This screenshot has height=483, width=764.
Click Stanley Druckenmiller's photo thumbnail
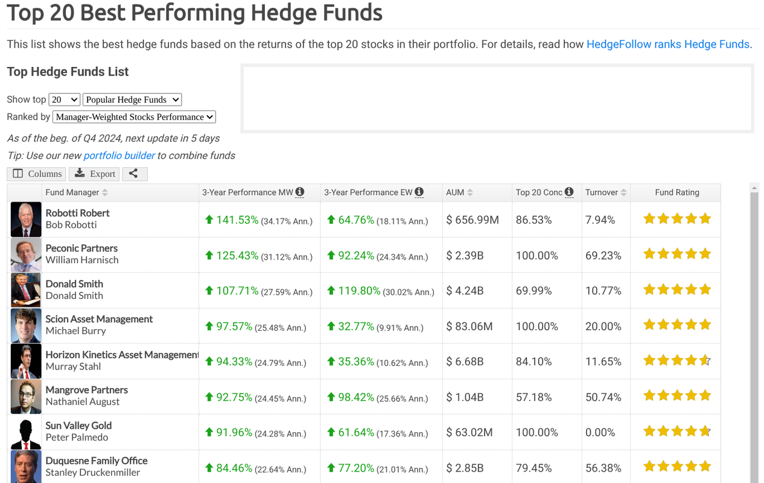(26, 467)
